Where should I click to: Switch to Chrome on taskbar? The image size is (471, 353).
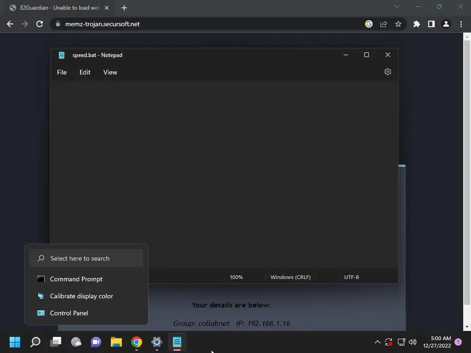point(137,342)
